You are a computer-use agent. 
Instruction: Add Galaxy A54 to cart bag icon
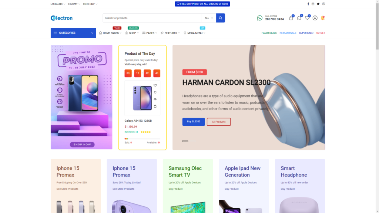(x=155, y=106)
